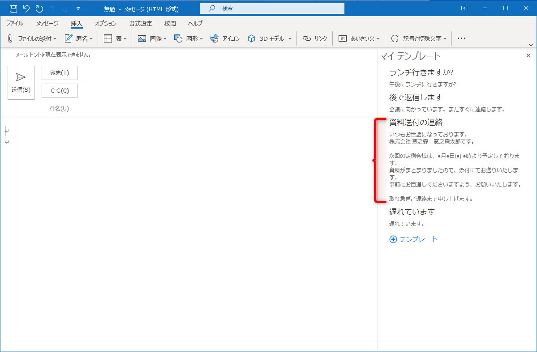Image resolution: width=537 pixels, height=352 pixels.
Task: Expand the 表 dropdown arrow
Action: click(125, 38)
